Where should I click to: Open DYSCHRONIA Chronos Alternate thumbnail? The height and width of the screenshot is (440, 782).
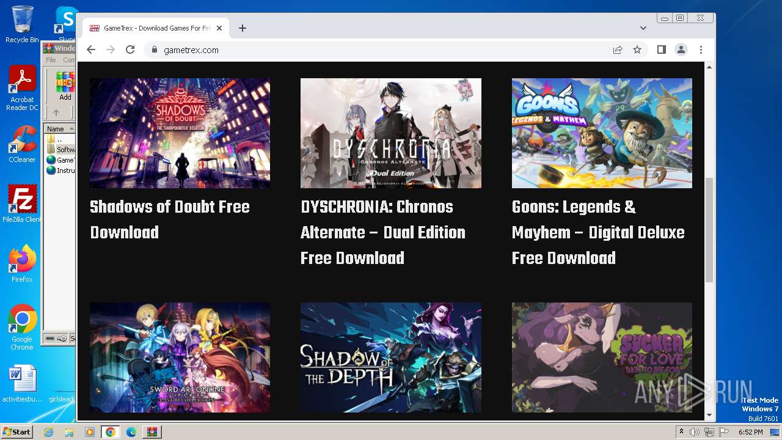coord(391,133)
